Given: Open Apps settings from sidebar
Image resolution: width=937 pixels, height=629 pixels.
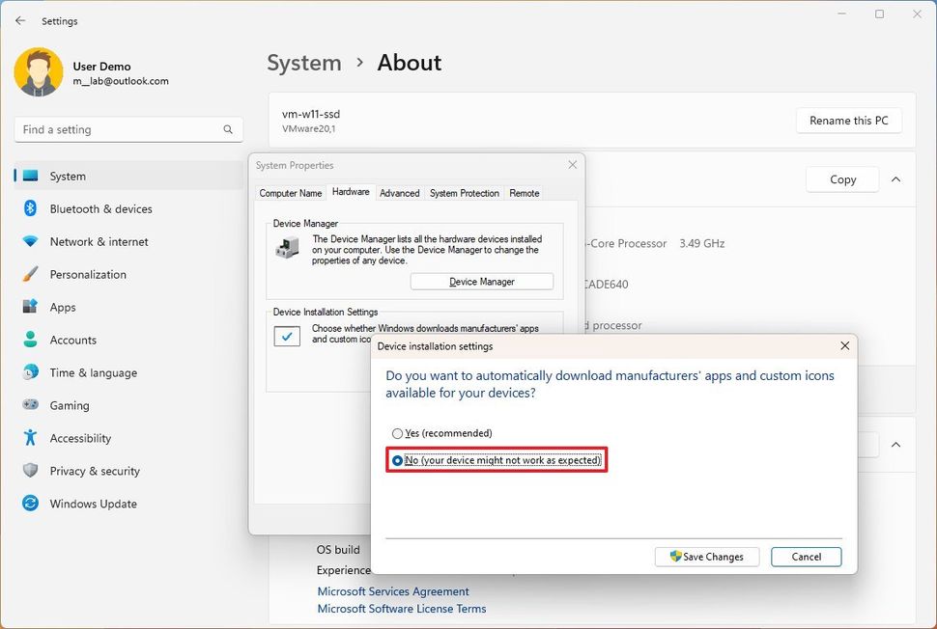Looking at the screenshot, I should pos(63,307).
